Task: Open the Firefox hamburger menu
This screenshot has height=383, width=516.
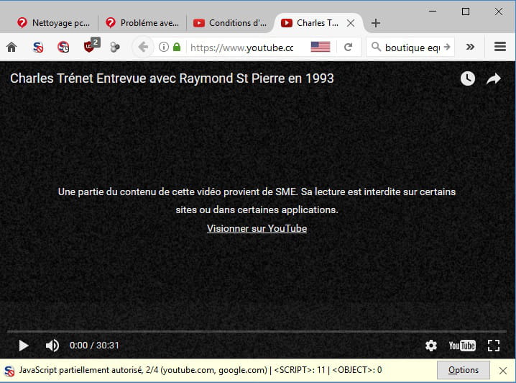Action: 500,47
